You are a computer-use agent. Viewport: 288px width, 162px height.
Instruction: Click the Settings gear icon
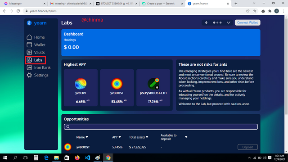click(x=29, y=75)
